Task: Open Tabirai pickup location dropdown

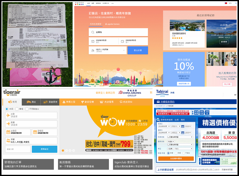Action: pyautogui.click(x=180, y=137)
